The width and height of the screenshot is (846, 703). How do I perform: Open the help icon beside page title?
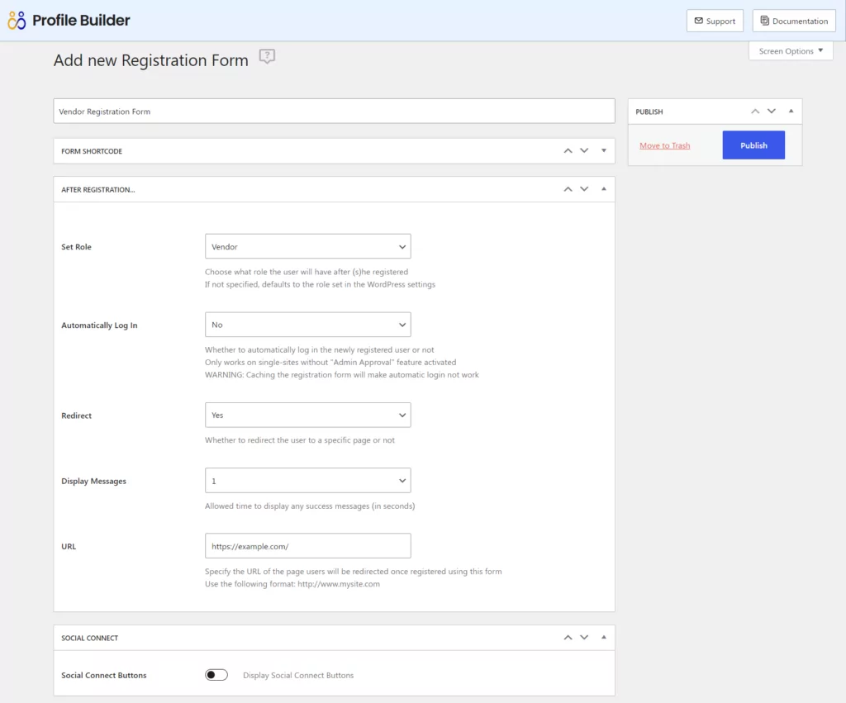[x=267, y=56]
